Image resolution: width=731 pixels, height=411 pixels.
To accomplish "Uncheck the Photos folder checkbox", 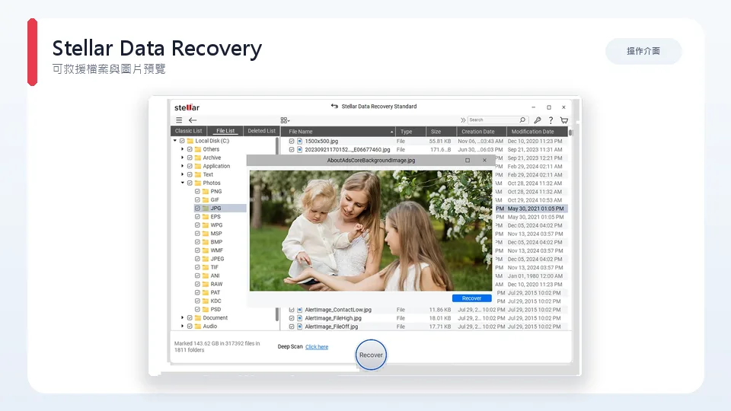I will [x=190, y=183].
